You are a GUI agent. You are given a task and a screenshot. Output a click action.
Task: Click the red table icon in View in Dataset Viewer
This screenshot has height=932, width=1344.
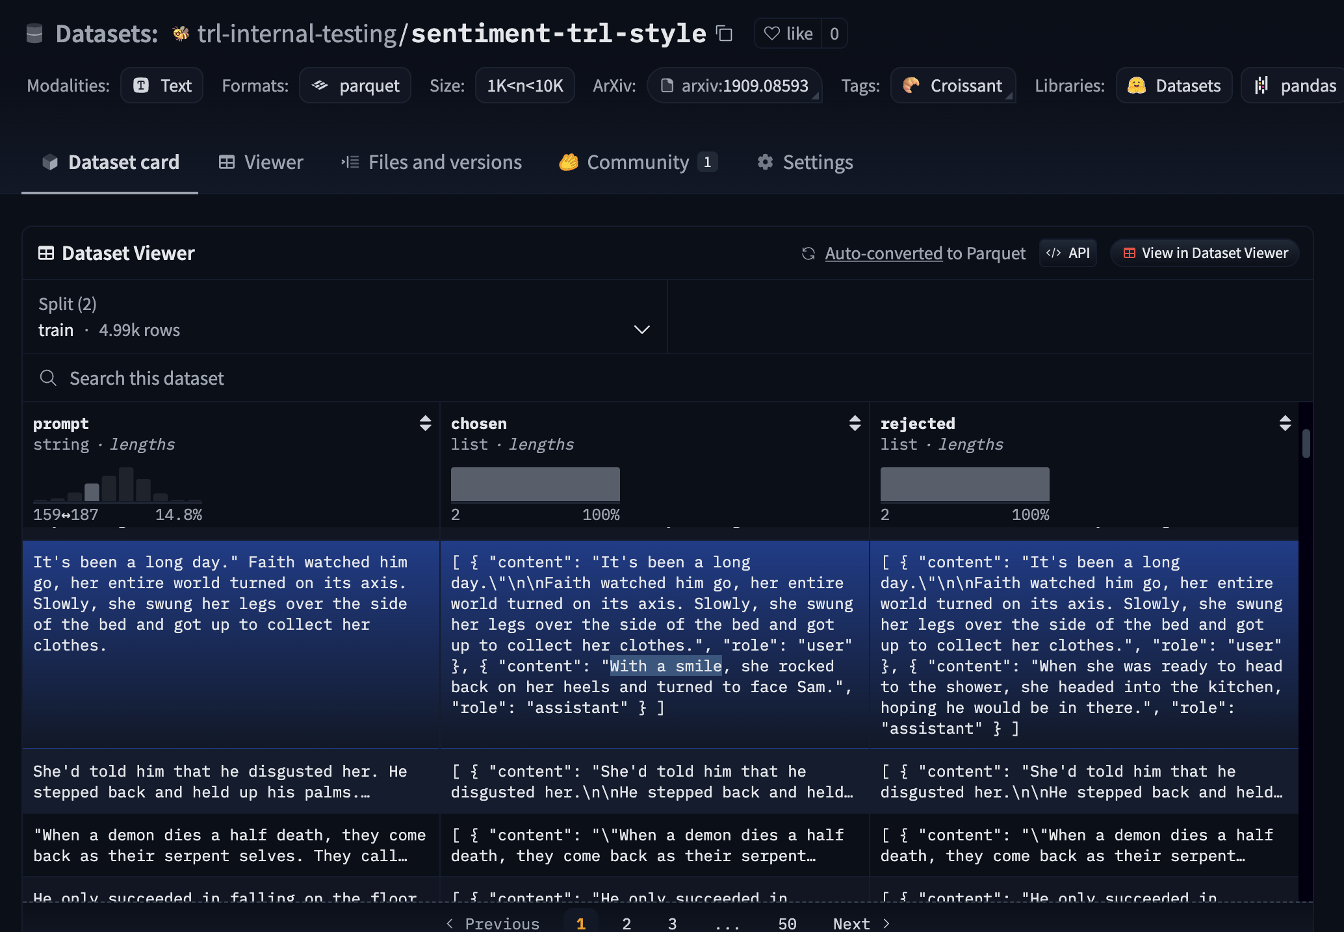[1130, 253]
